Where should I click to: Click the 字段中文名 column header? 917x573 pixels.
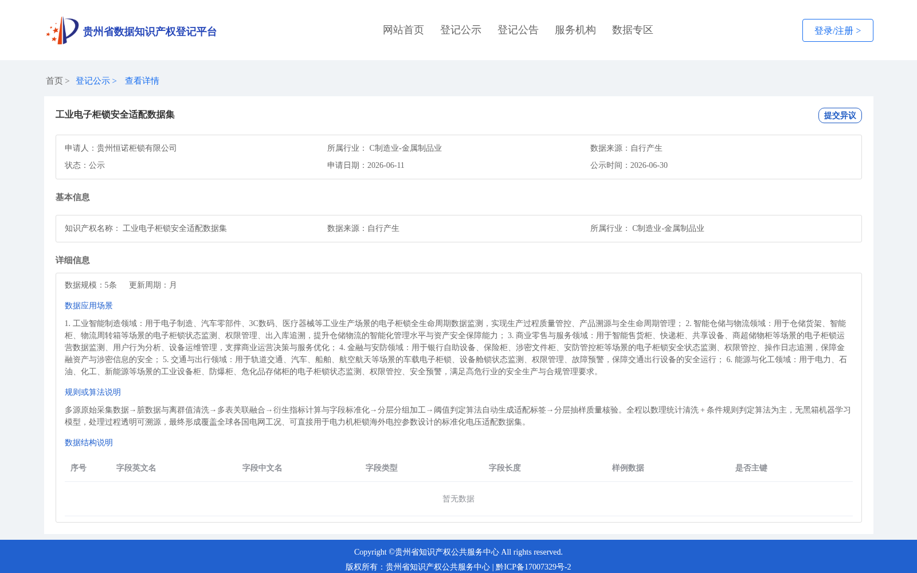[262, 468]
